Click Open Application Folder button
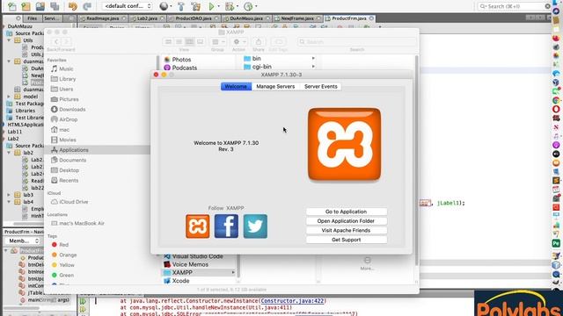Screen dimensions: 563x316 [346, 221]
